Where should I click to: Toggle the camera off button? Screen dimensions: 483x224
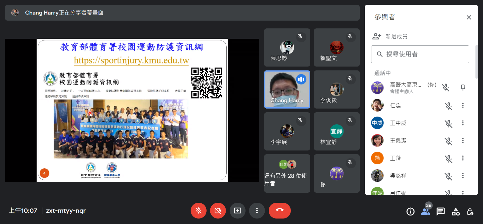(x=218, y=210)
